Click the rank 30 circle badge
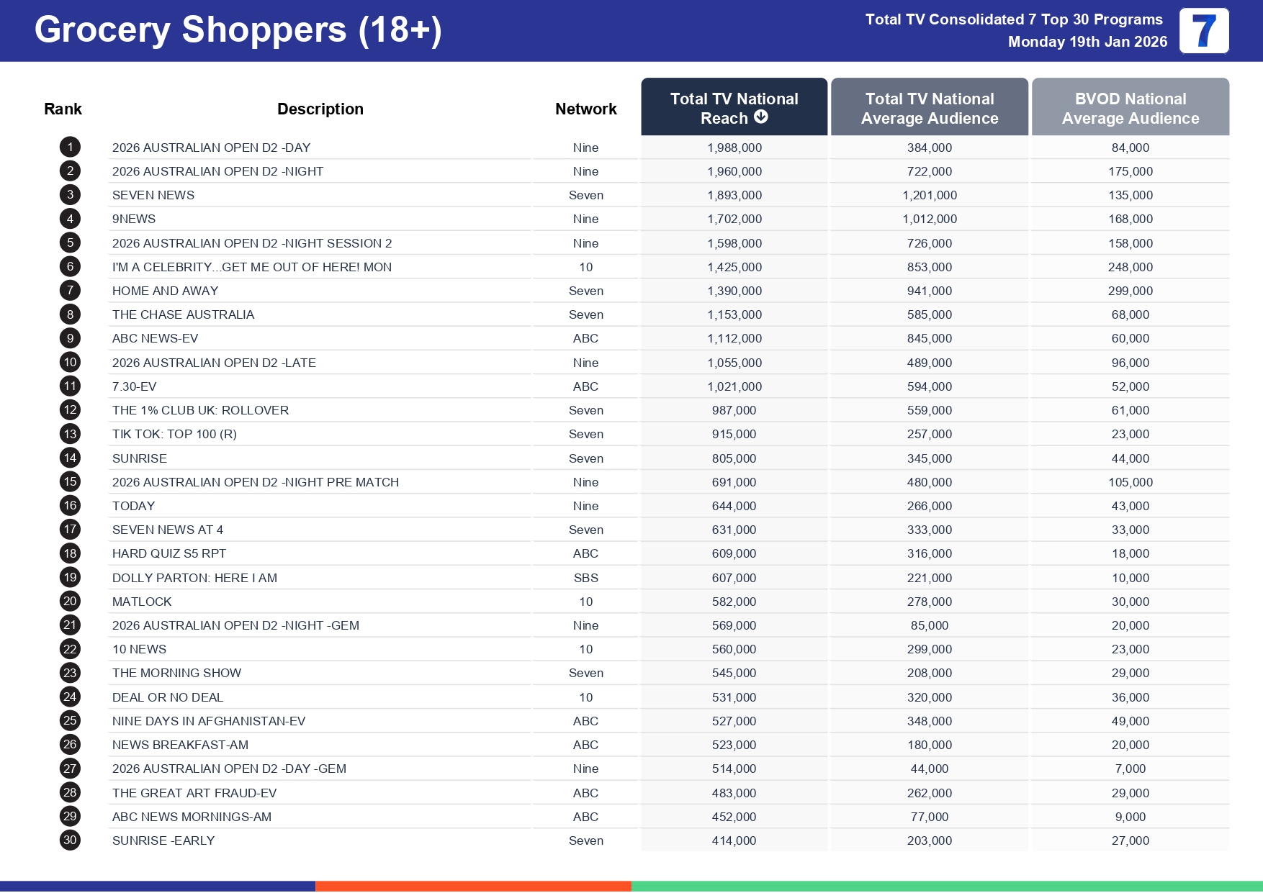 (70, 840)
